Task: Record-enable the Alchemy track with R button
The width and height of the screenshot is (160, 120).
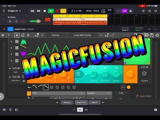Action: 23,21
